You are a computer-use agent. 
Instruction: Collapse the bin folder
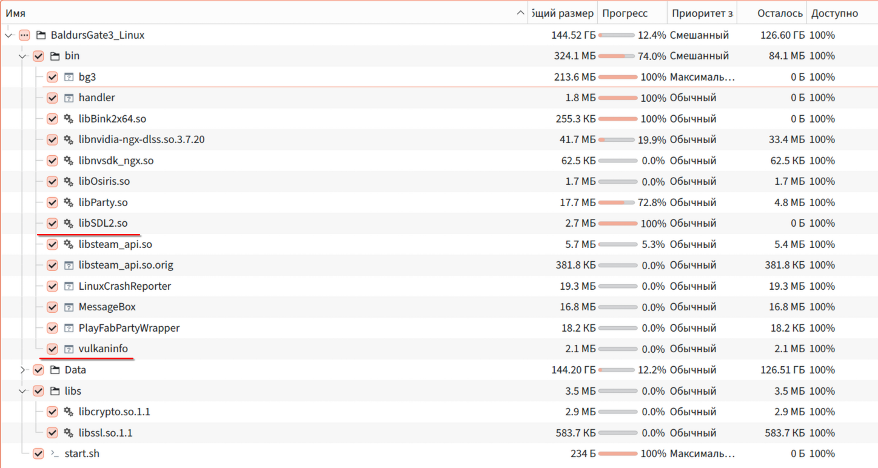[23, 56]
